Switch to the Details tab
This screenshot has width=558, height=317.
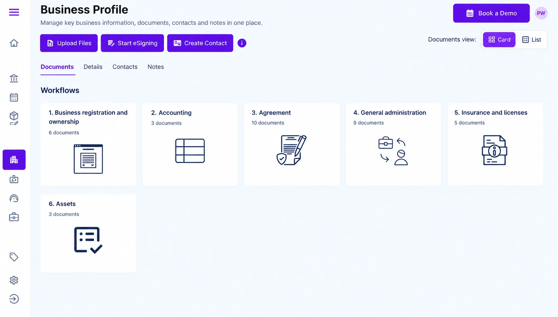click(93, 67)
